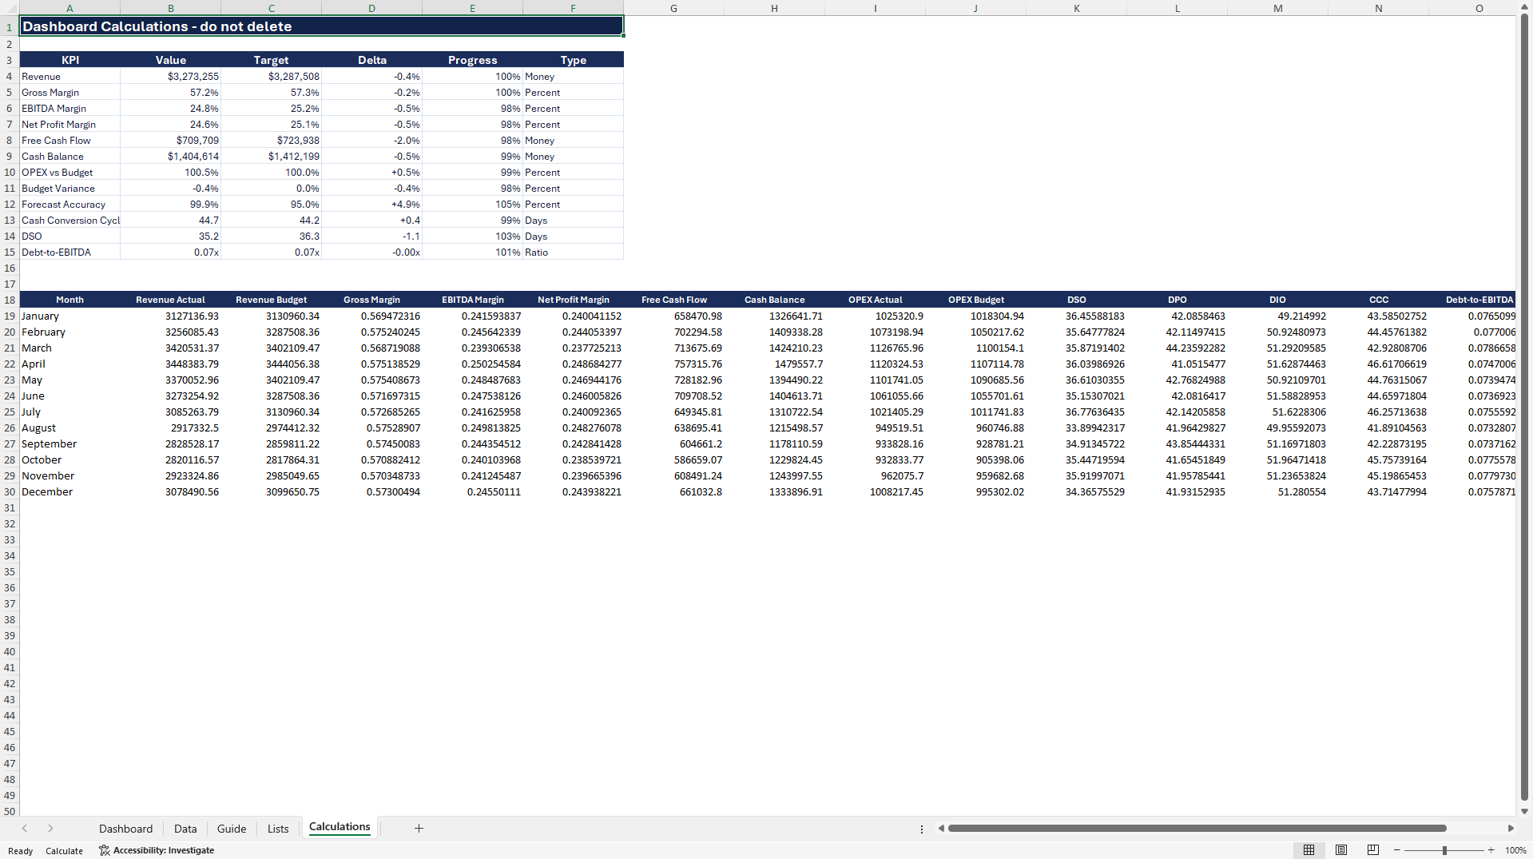Screen dimensions: 1533x859
Task: Open the Guide sheet tab
Action: 232,829
